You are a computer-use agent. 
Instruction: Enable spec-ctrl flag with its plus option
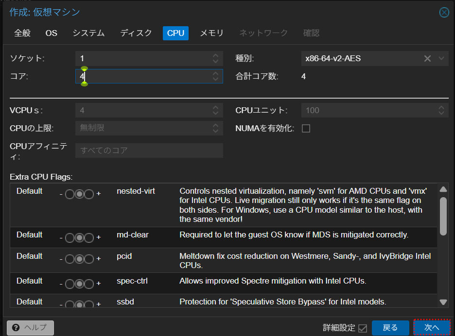[x=88, y=284]
